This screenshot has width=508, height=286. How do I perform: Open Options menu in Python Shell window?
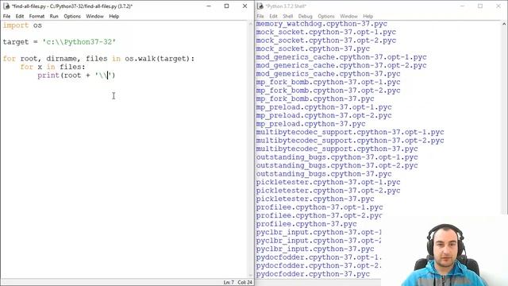click(x=326, y=16)
